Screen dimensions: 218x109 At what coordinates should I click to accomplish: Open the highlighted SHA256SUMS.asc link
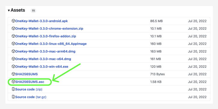(x=30, y=82)
